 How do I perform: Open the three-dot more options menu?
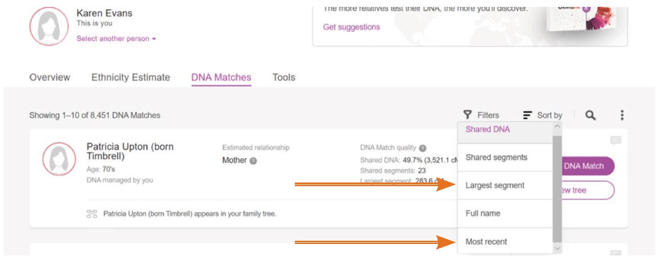(x=621, y=116)
